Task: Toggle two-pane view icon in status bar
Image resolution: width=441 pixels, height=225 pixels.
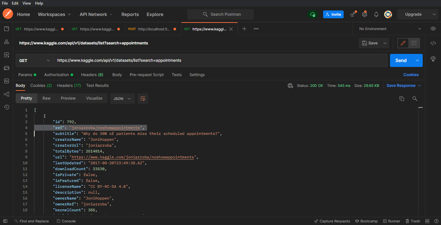Action: click(428, 221)
